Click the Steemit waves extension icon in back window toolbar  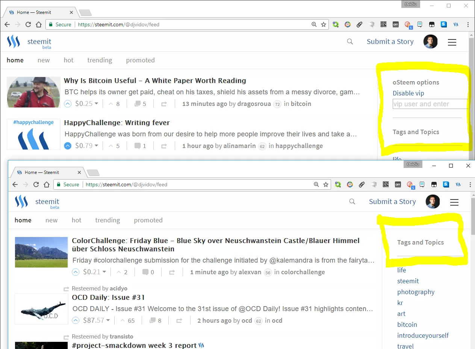[x=456, y=24]
